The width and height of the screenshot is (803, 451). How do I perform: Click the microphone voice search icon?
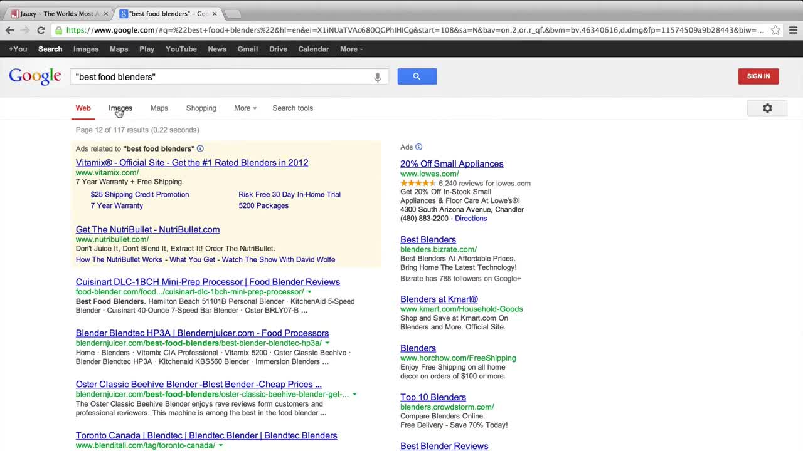(x=378, y=77)
